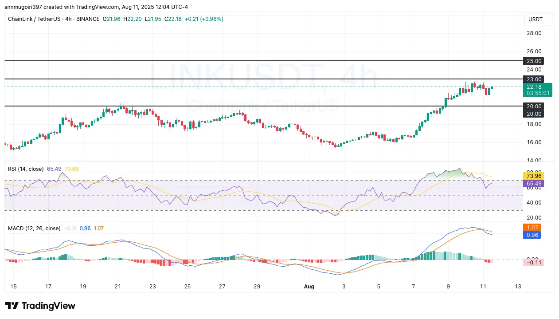Click the TradingView logo at bottom left
The width and height of the screenshot is (559, 319).
pyautogui.click(x=40, y=306)
